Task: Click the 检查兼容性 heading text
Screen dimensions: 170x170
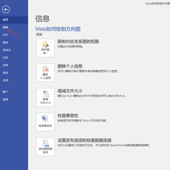Action: [68, 116]
